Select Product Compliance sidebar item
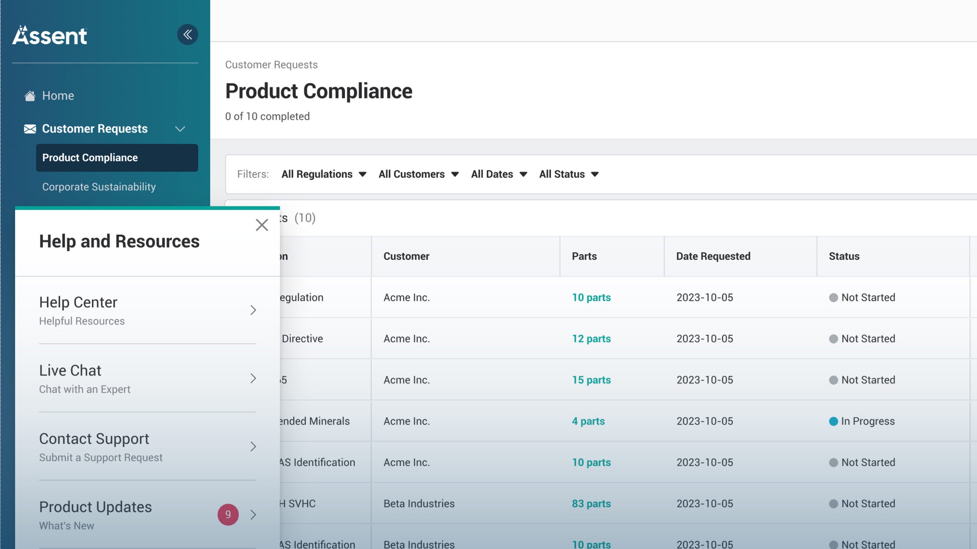 pos(117,158)
